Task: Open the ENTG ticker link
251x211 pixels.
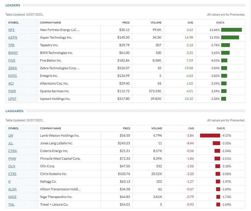Action: tap(12, 76)
